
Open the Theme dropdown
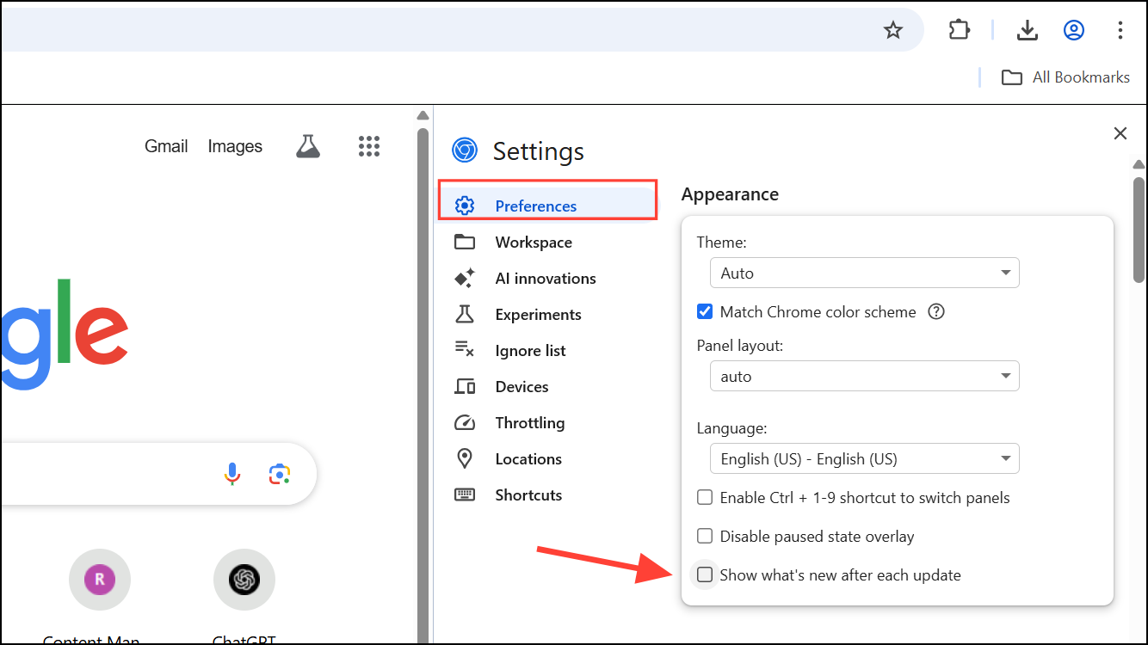pos(864,273)
